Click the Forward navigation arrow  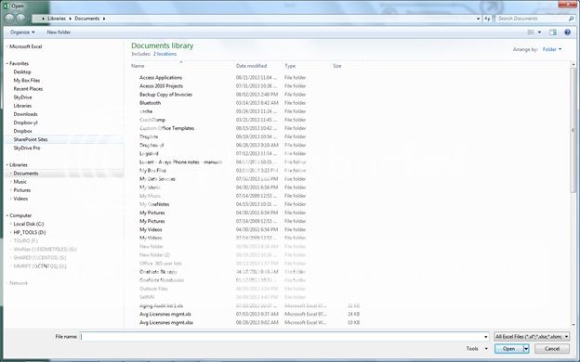[x=20, y=19]
